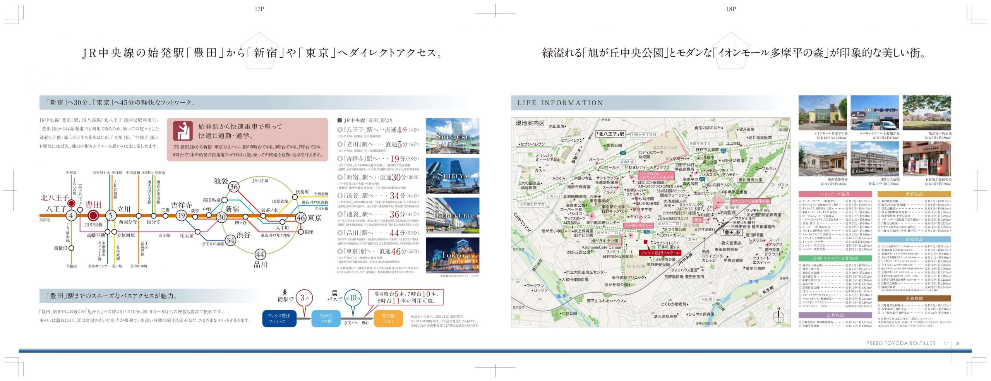
Task: Click the circle numbered 34 at 渋谷
Action: pos(230,240)
